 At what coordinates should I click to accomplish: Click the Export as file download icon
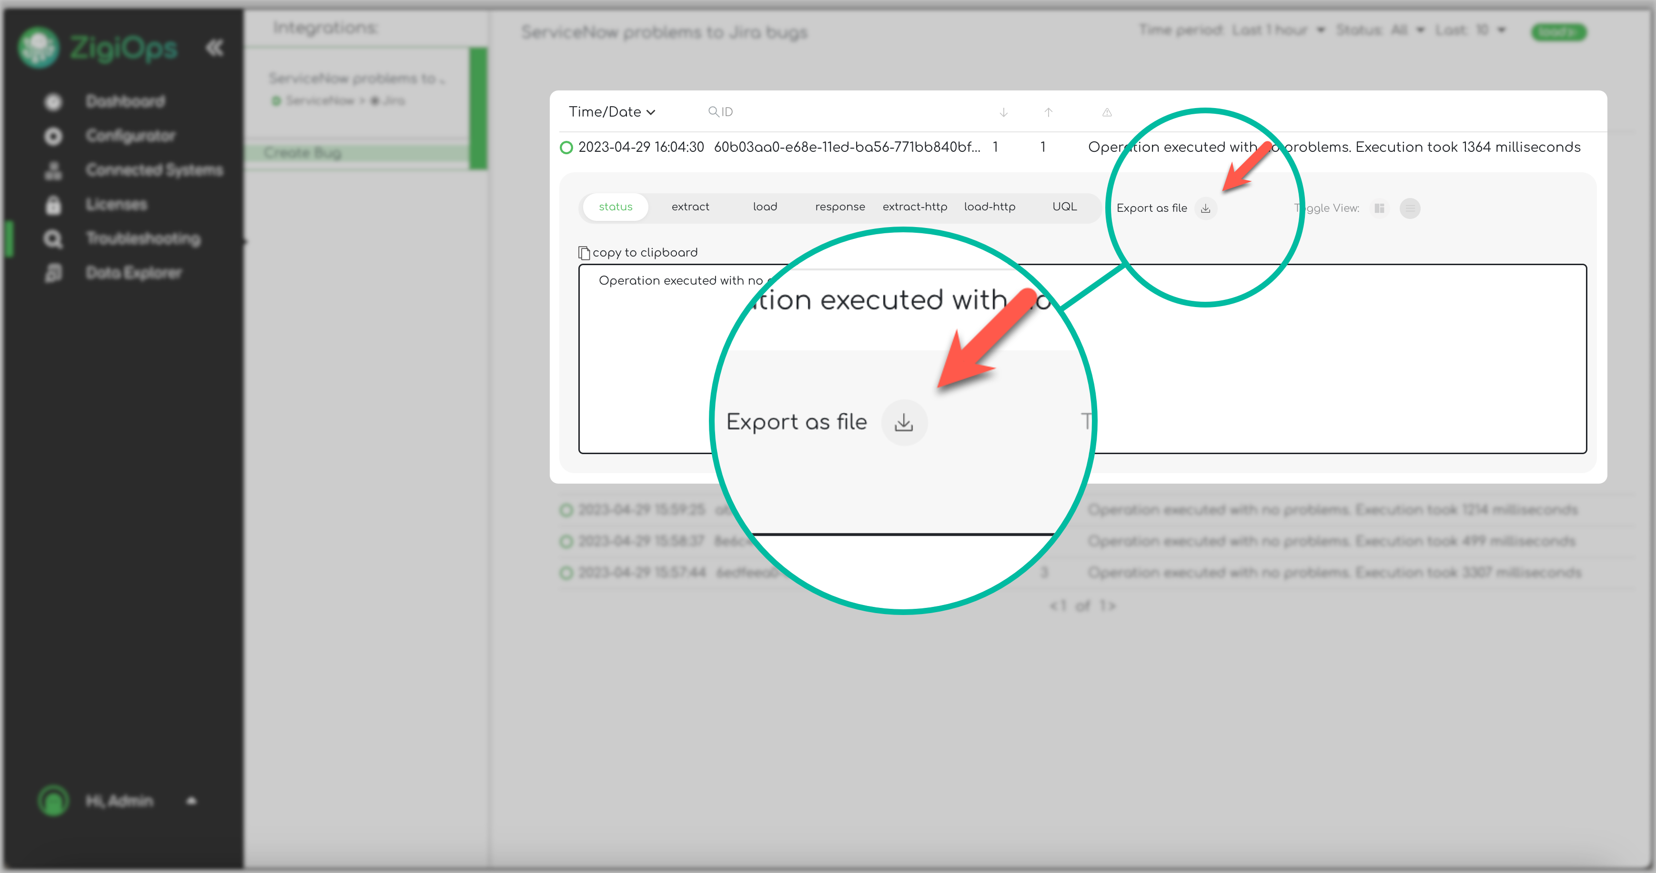click(x=1205, y=209)
